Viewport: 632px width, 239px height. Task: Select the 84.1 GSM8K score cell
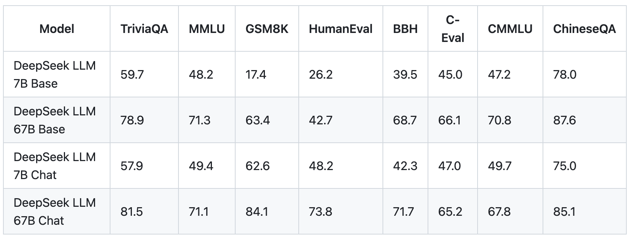(257, 212)
